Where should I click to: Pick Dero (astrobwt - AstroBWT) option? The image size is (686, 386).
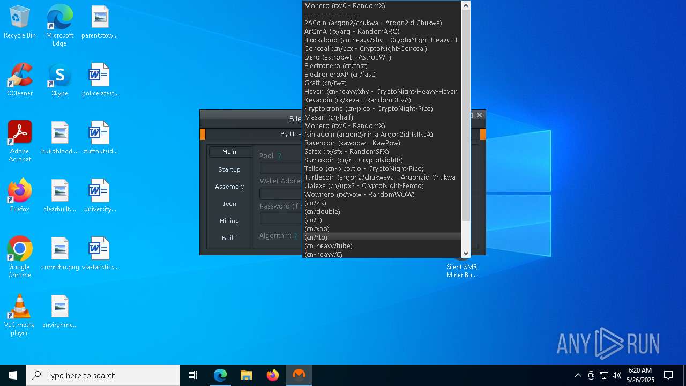382,57
